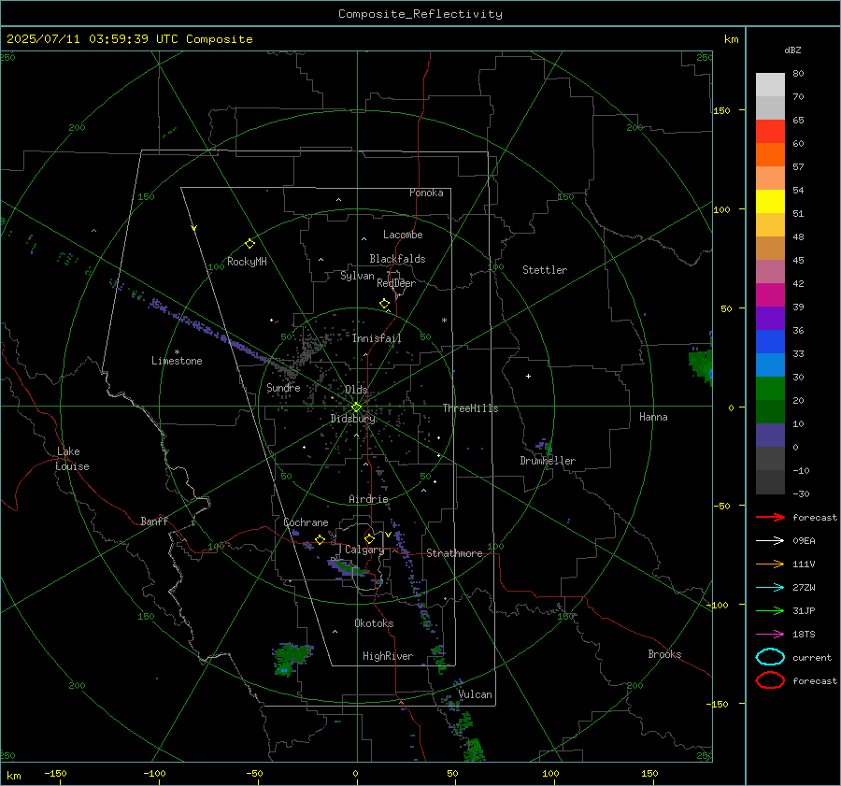Click the Innisfail label
841x786 pixels.
(x=377, y=338)
